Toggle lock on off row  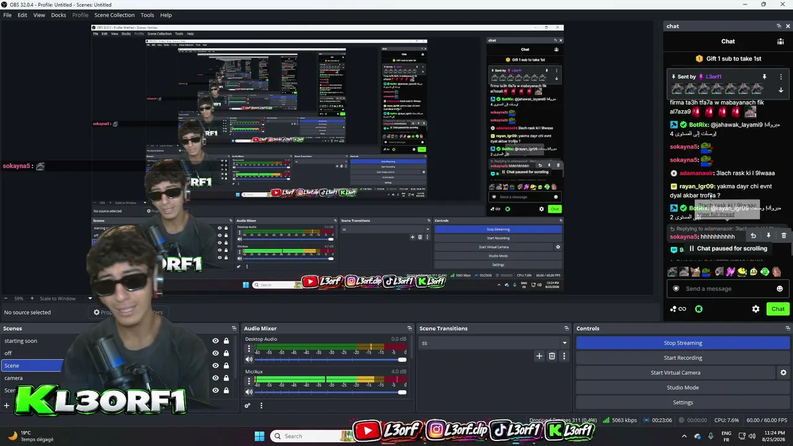coord(226,353)
